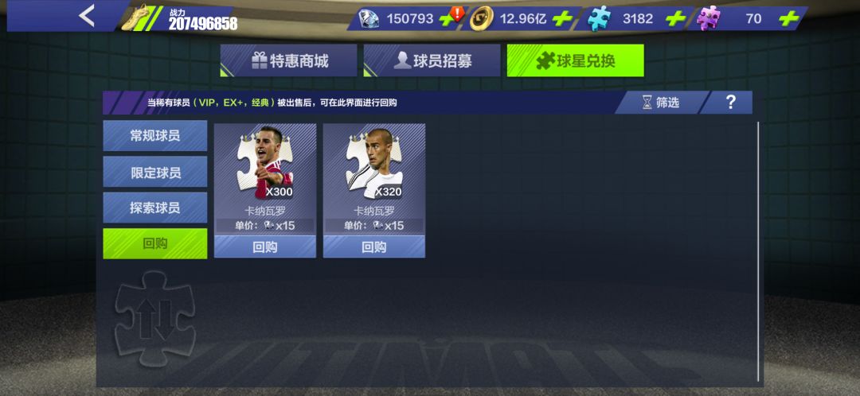Click the red exclamation alert badge
This screenshot has height=396, width=860.
[457, 14]
